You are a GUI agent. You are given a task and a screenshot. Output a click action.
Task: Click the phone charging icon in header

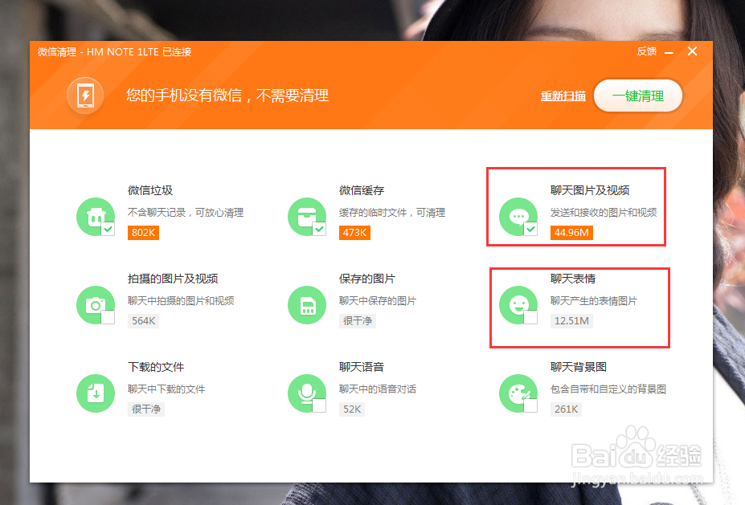[x=85, y=96]
